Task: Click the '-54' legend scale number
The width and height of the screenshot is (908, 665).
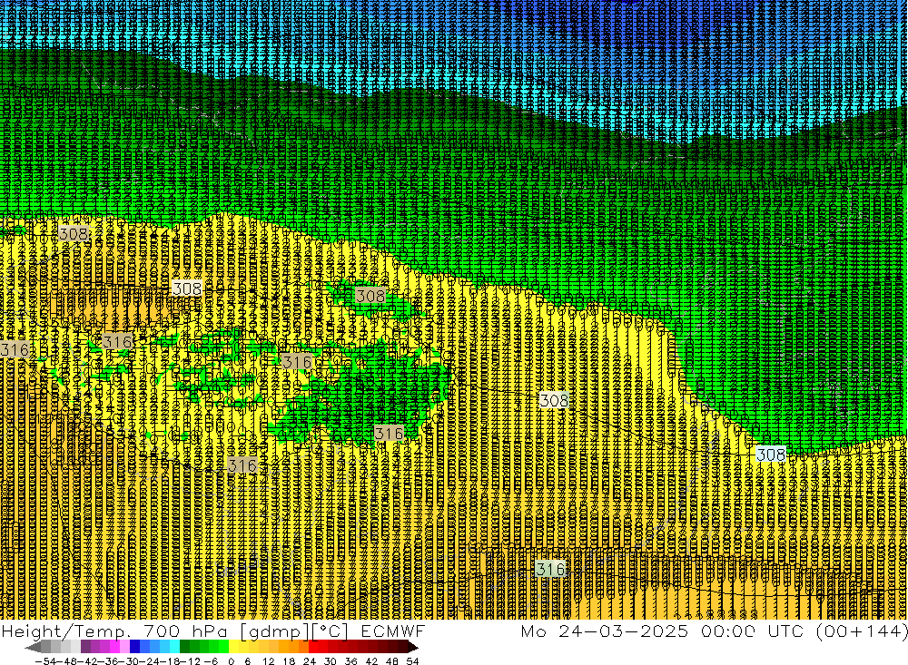Action: click(45, 661)
